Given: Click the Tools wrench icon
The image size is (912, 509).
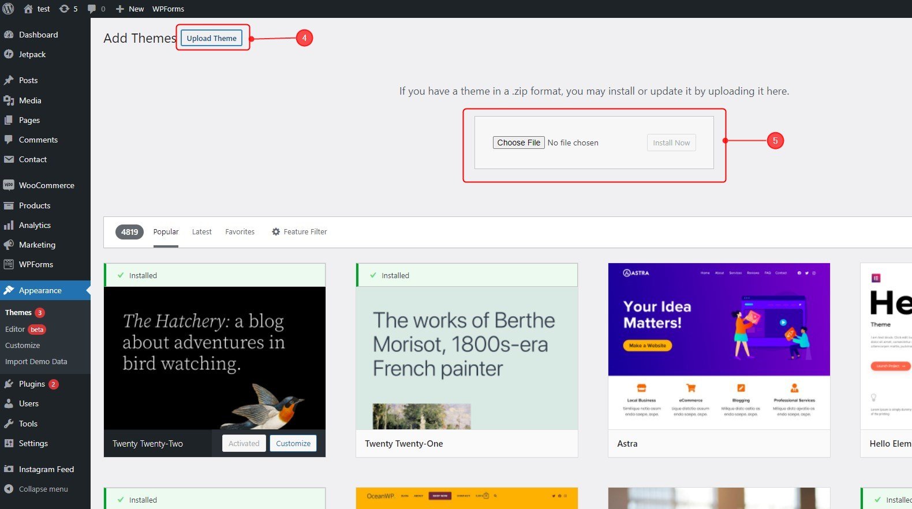Looking at the screenshot, I should point(9,424).
